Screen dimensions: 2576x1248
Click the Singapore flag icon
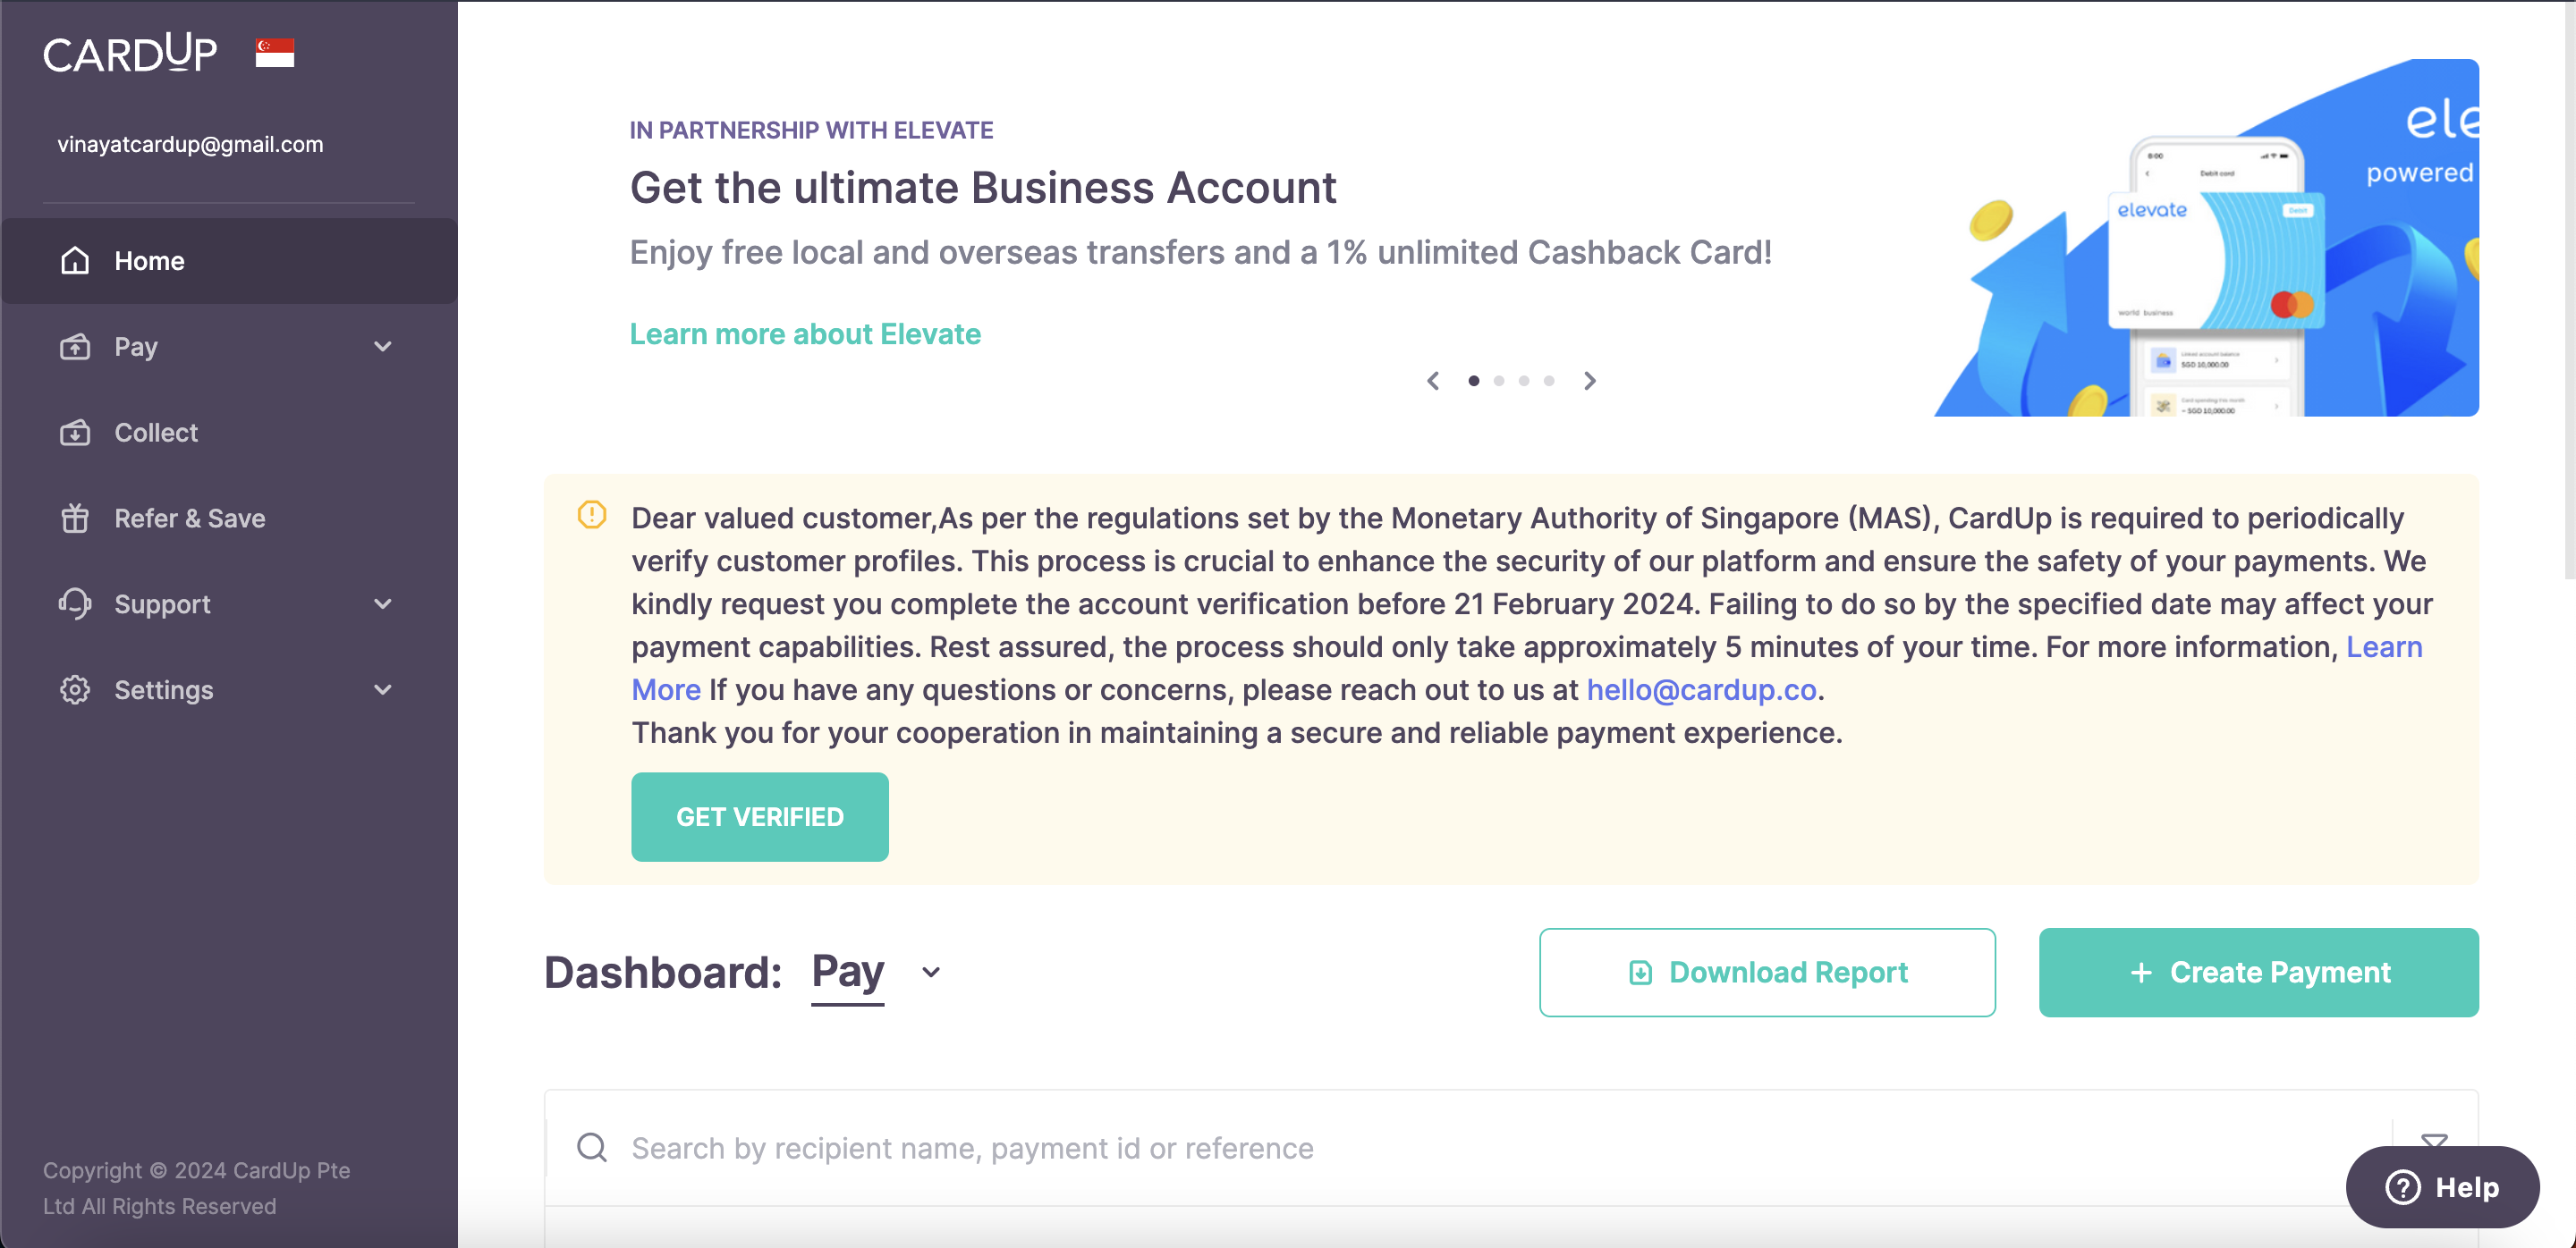[275, 53]
